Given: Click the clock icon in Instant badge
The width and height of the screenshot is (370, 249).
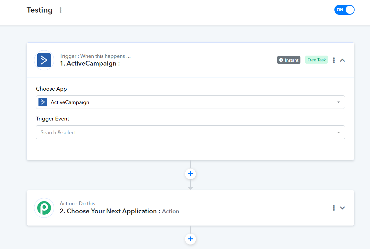Looking at the screenshot, I should click(x=281, y=60).
